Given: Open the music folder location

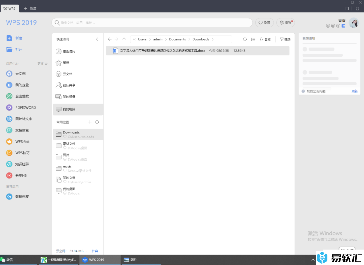Looking at the screenshot, I should tap(78, 169).
